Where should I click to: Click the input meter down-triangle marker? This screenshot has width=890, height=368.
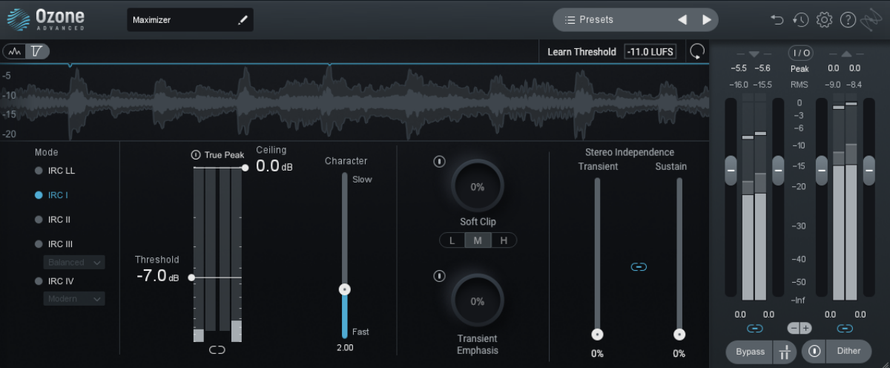point(754,54)
